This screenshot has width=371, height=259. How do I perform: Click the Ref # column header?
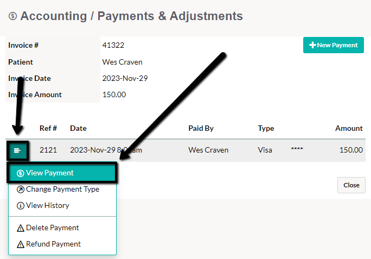(x=48, y=128)
